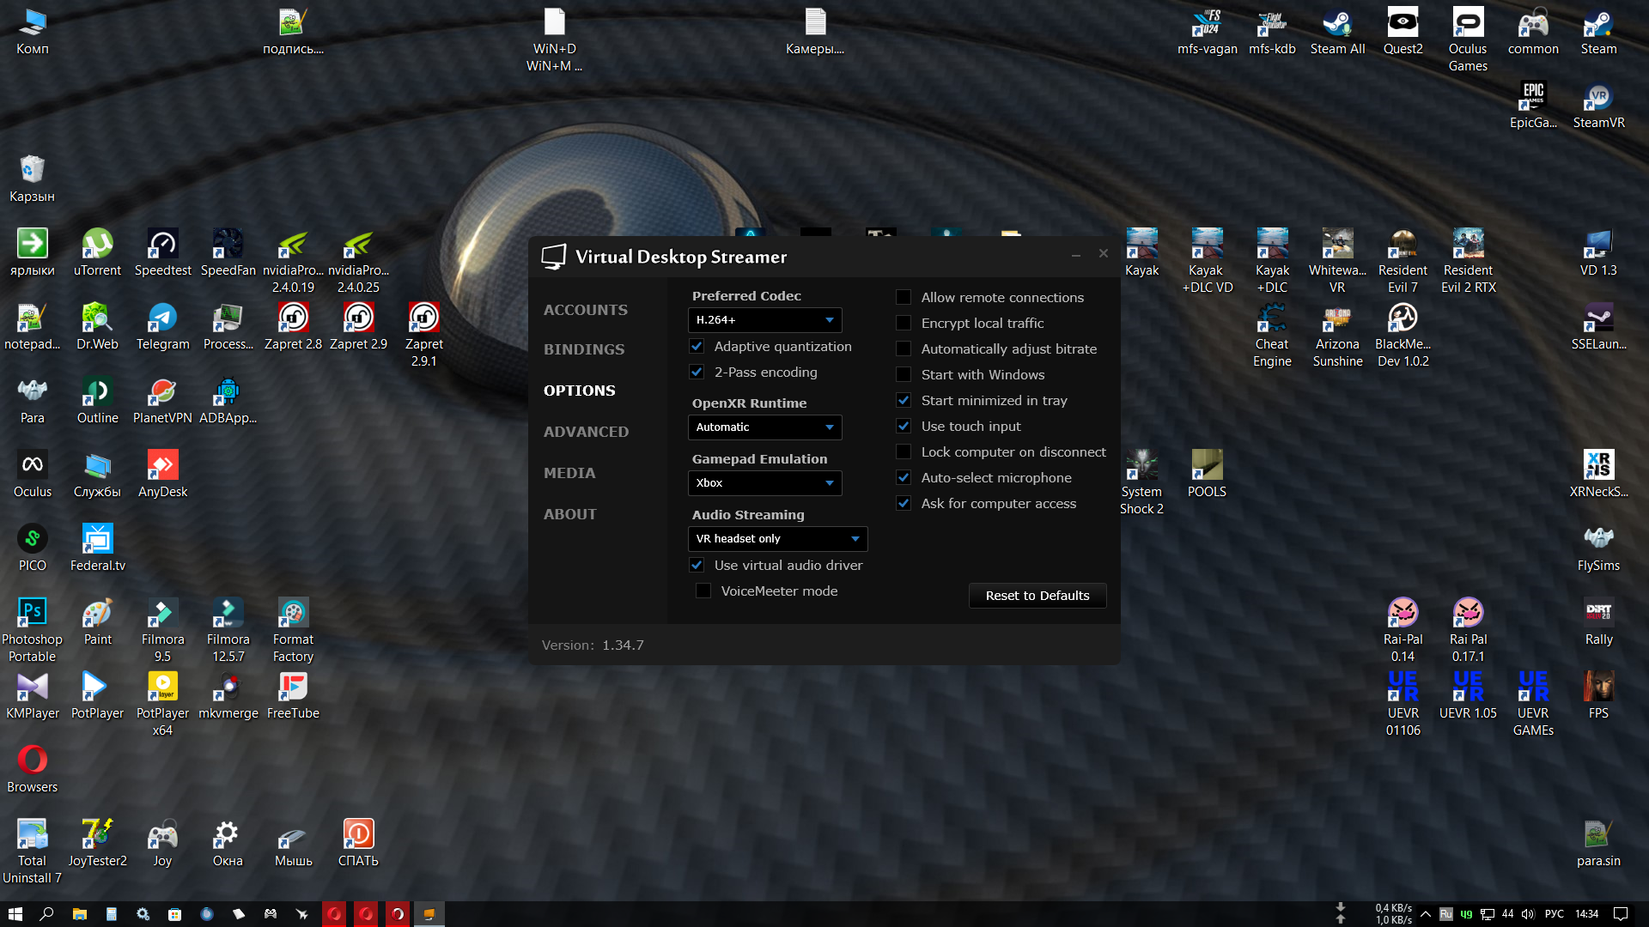Launch the AnyDesk desktop shortcut
Viewport: 1649px width, 927px height.
tap(162, 474)
